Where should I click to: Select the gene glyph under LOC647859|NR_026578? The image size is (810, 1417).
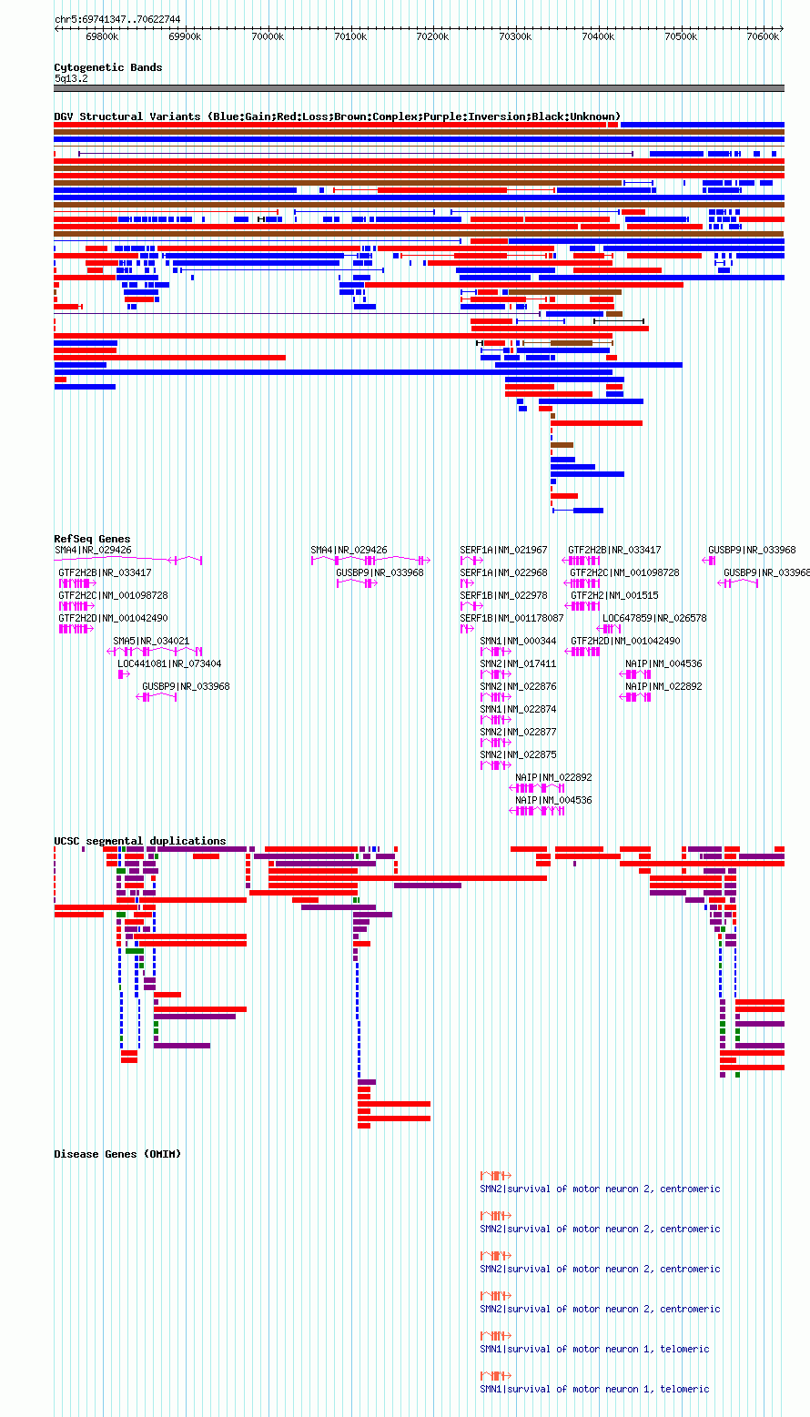point(609,629)
